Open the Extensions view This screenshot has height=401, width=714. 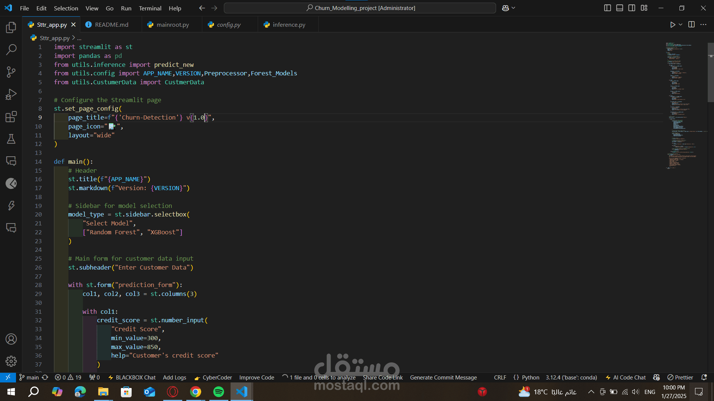coord(11,117)
